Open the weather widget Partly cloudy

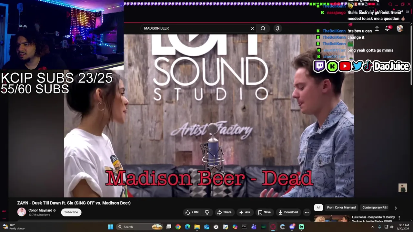click(14, 227)
